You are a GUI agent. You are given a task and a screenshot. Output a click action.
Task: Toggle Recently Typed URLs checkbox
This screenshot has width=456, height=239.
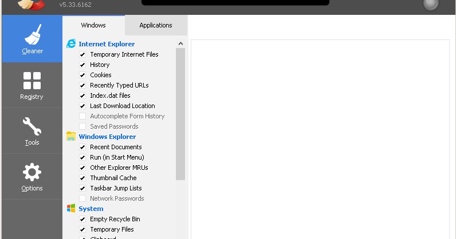click(82, 85)
